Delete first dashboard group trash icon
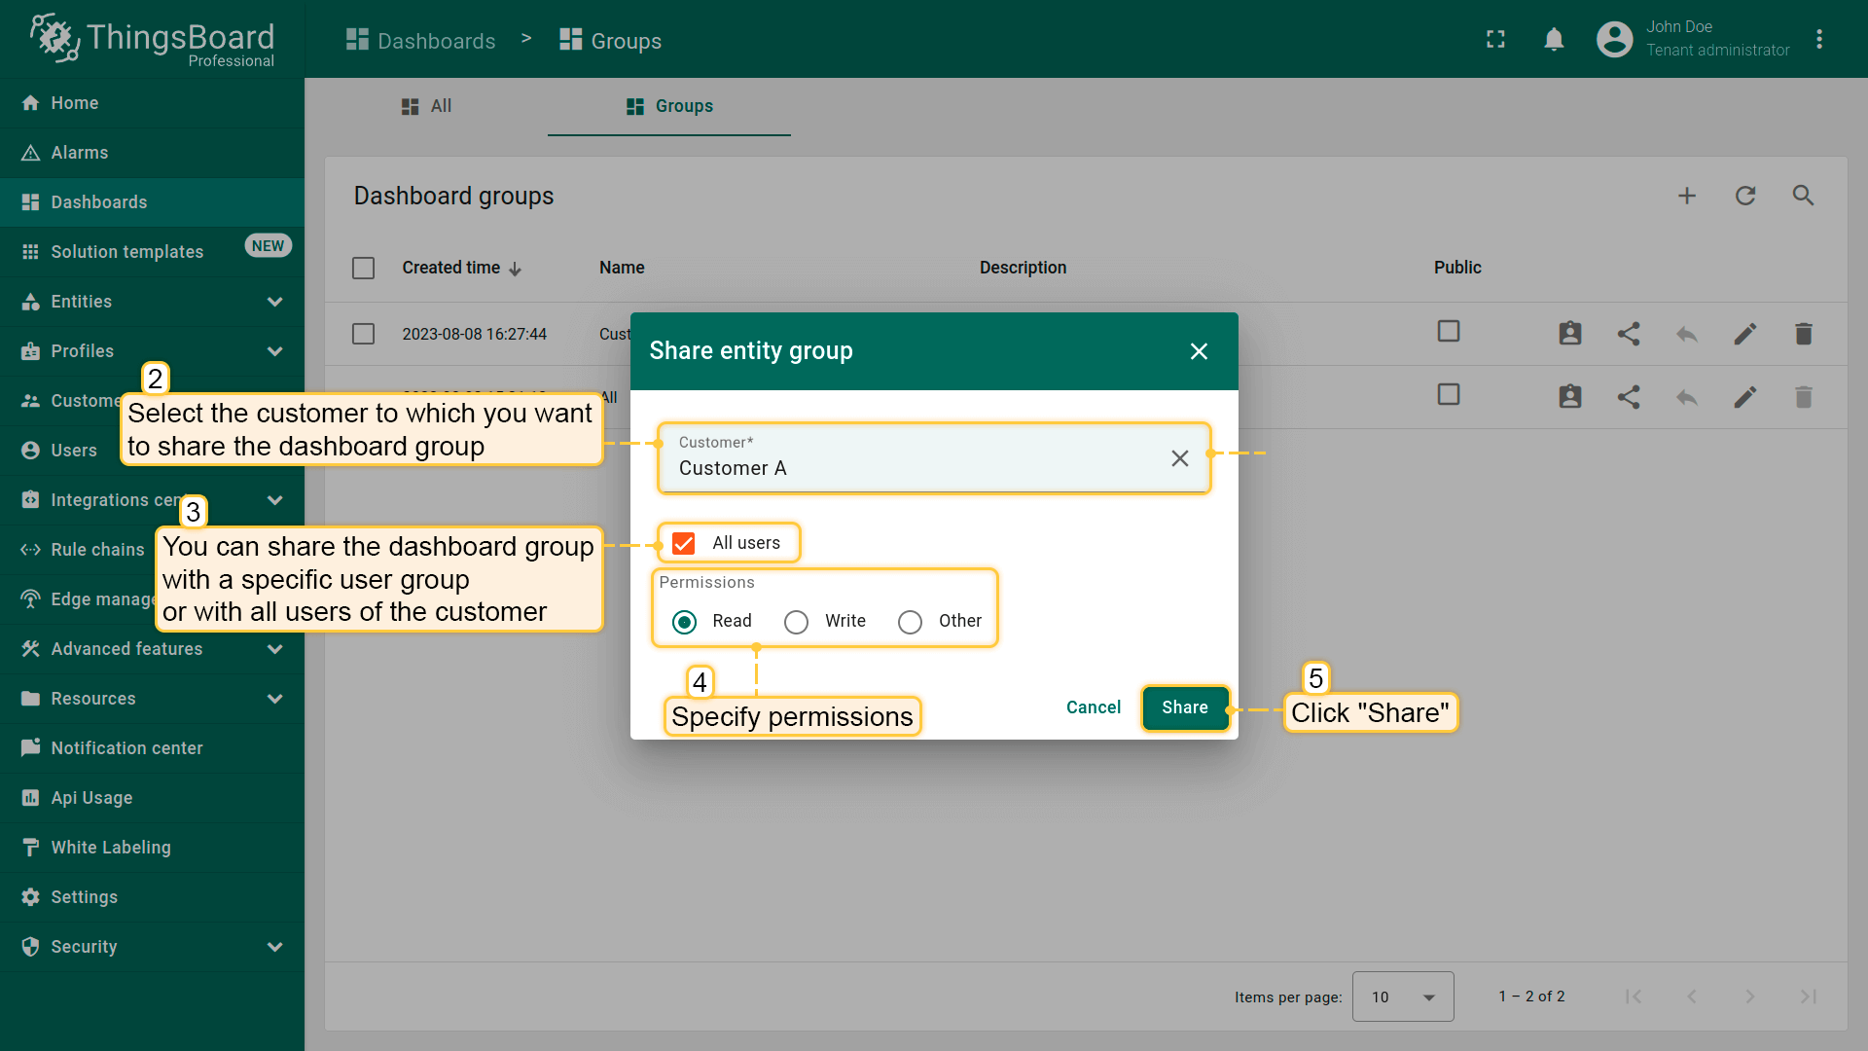The height and width of the screenshot is (1051, 1868). (x=1803, y=334)
